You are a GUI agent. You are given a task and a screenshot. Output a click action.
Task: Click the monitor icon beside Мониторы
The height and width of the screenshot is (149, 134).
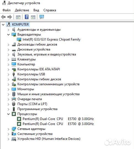pos(14,89)
